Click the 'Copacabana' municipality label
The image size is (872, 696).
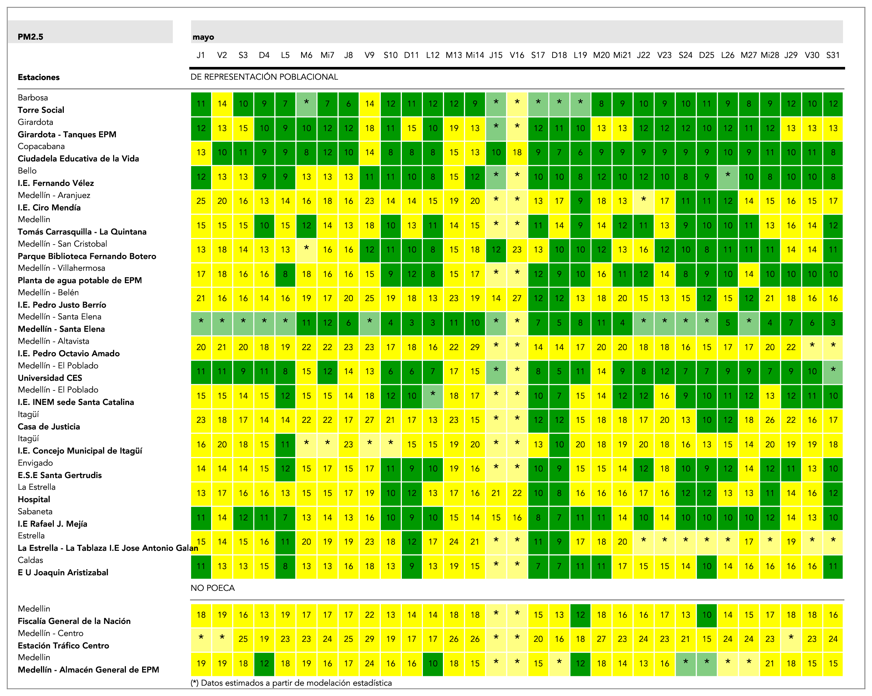tap(41, 146)
